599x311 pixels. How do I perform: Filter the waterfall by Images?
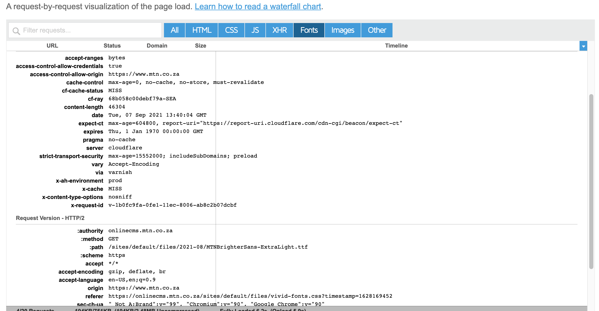point(343,30)
